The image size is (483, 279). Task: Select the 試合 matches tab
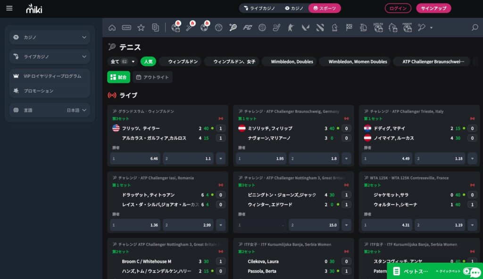118,77
